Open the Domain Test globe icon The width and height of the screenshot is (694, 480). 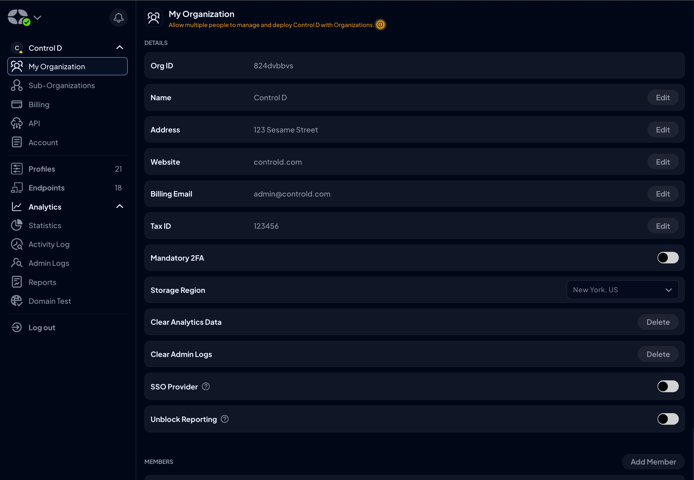pos(17,301)
